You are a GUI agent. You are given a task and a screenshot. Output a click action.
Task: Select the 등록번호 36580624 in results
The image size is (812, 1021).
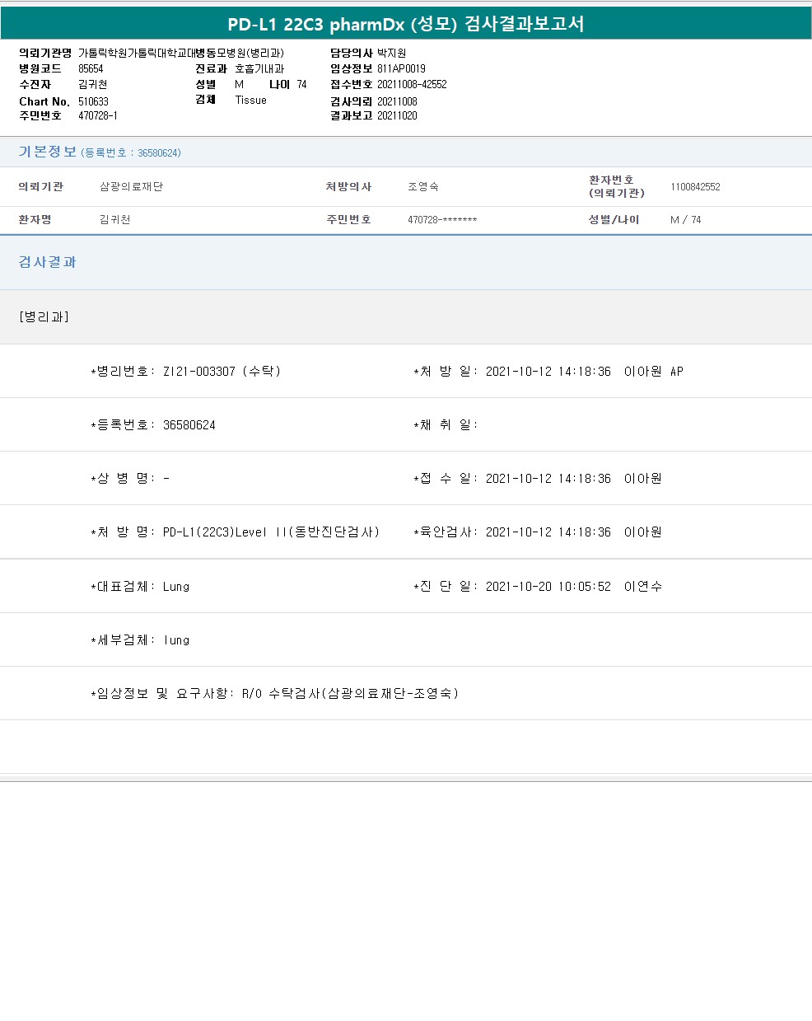[189, 425]
